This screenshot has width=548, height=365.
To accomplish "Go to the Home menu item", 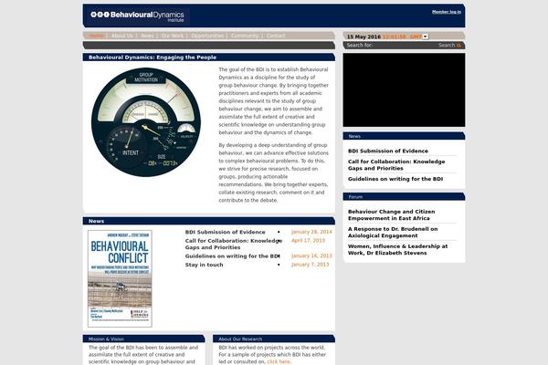I will point(96,36).
